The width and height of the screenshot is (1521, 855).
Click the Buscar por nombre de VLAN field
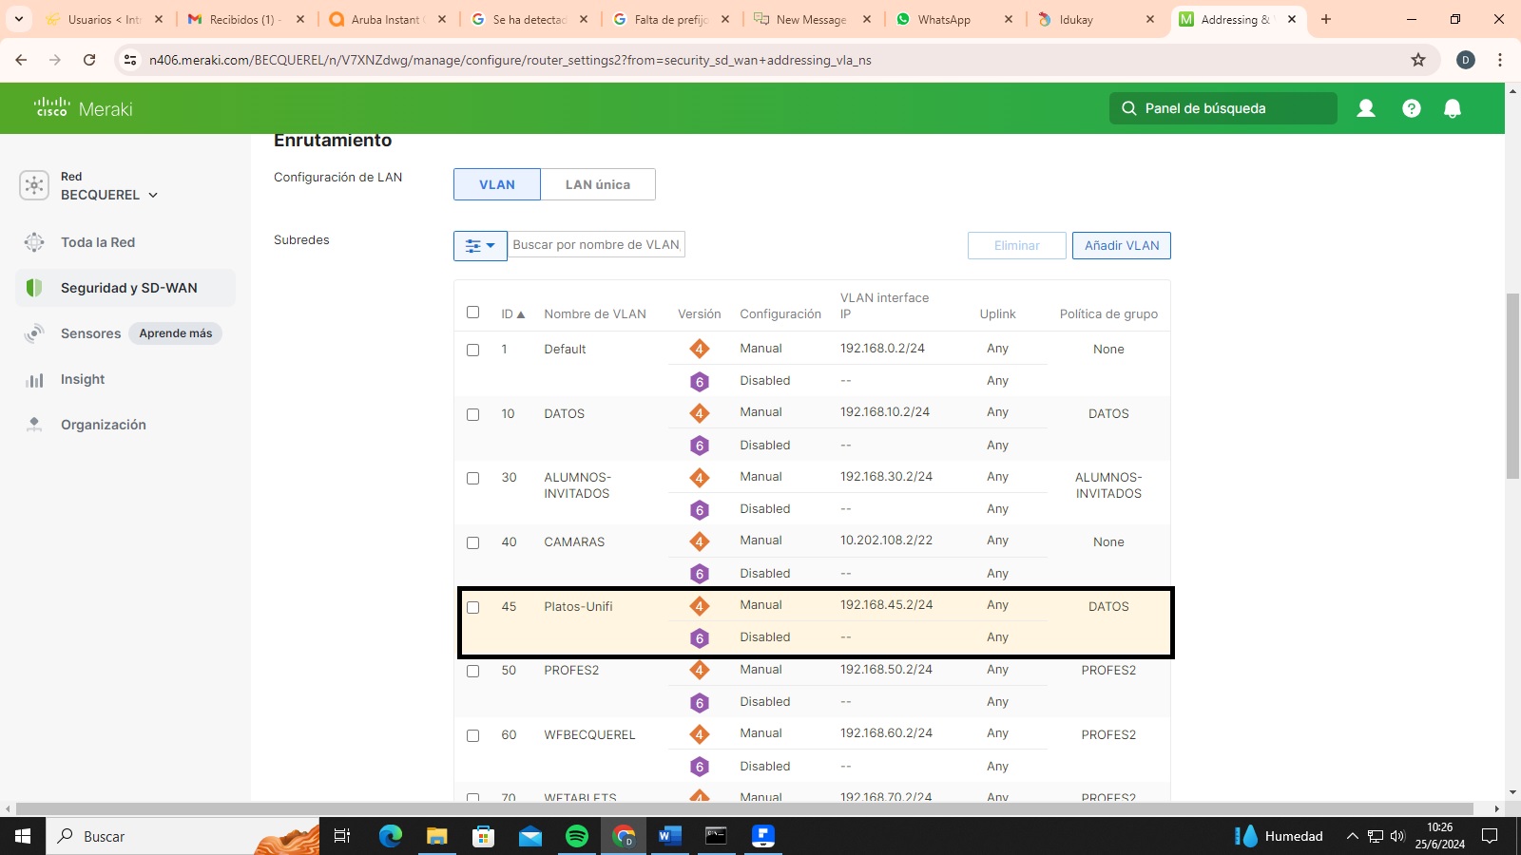coord(596,245)
